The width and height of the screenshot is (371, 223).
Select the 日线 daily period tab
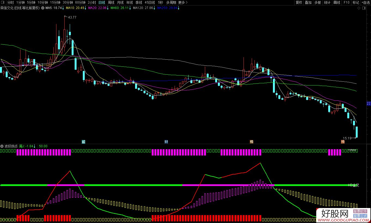click(x=102, y=2)
